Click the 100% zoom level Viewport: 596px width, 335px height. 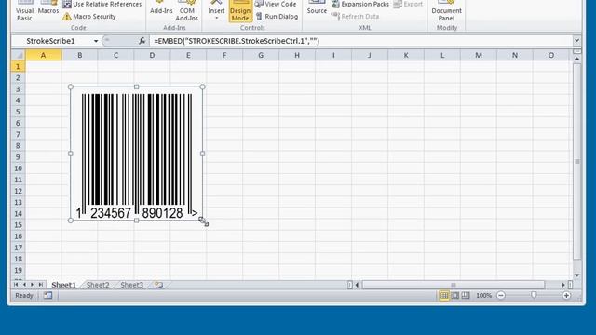pyautogui.click(x=483, y=295)
